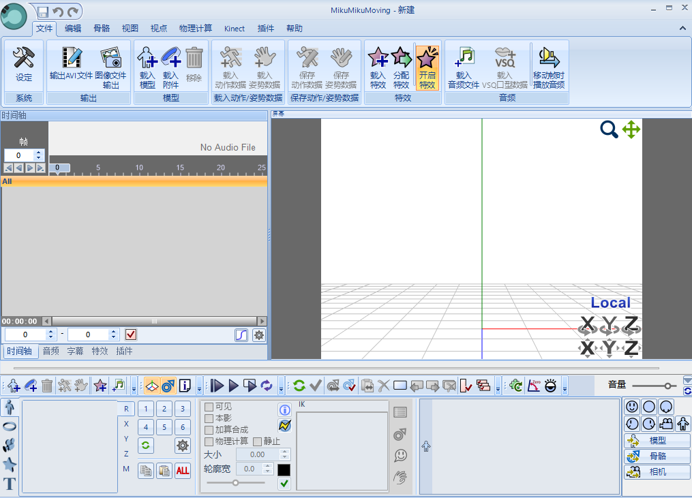Click 载入模型 load model icon
This screenshot has height=498, width=692.
(147, 65)
